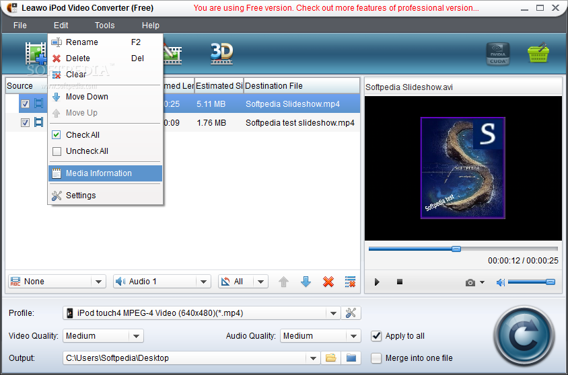Image resolution: width=568 pixels, height=375 pixels.
Task: Click the yellow open output folder icon
Action: [330, 358]
